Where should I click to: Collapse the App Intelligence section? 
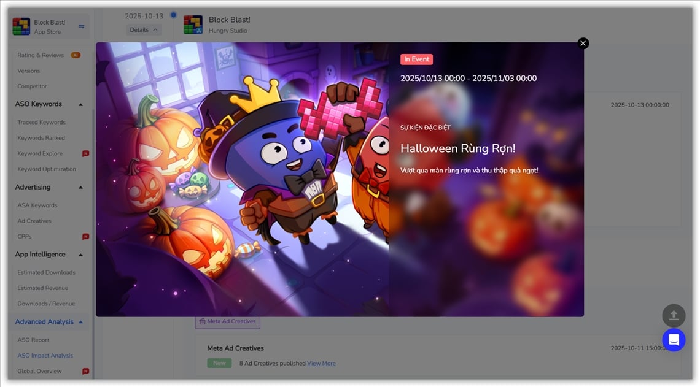pyautogui.click(x=80, y=255)
